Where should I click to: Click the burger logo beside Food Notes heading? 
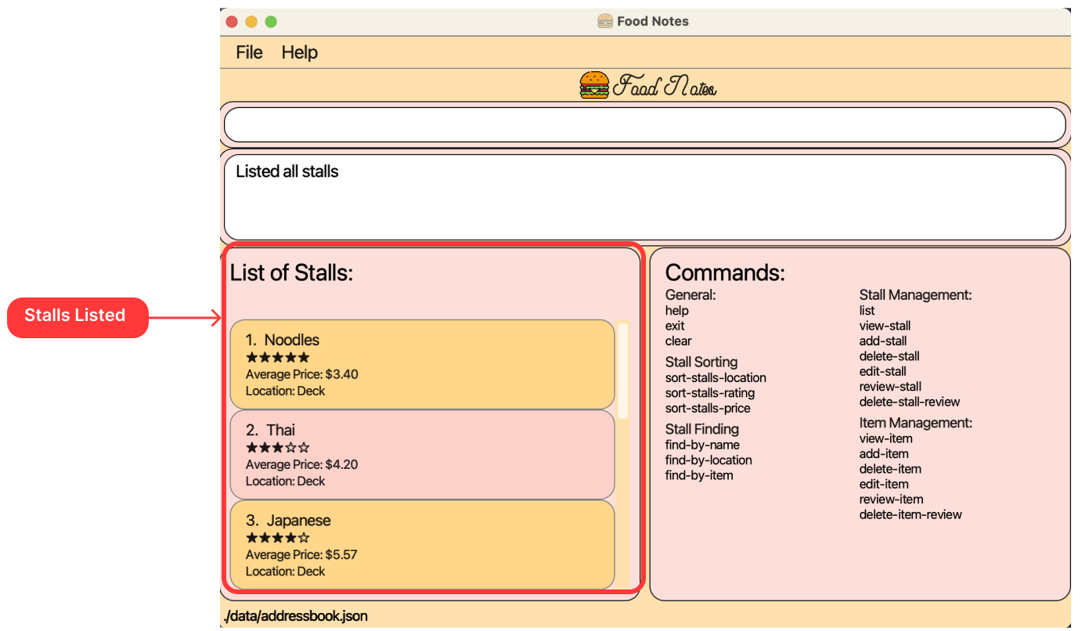pyautogui.click(x=594, y=85)
